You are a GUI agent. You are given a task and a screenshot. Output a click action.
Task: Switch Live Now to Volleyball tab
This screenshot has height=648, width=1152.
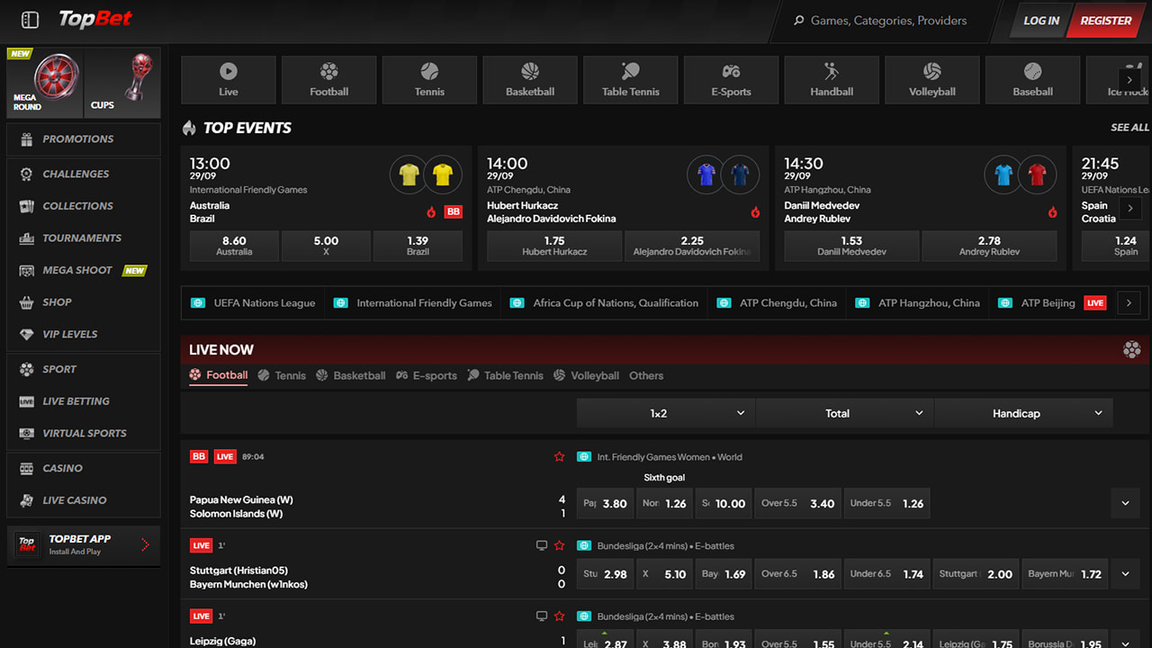click(x=586, y=375)
